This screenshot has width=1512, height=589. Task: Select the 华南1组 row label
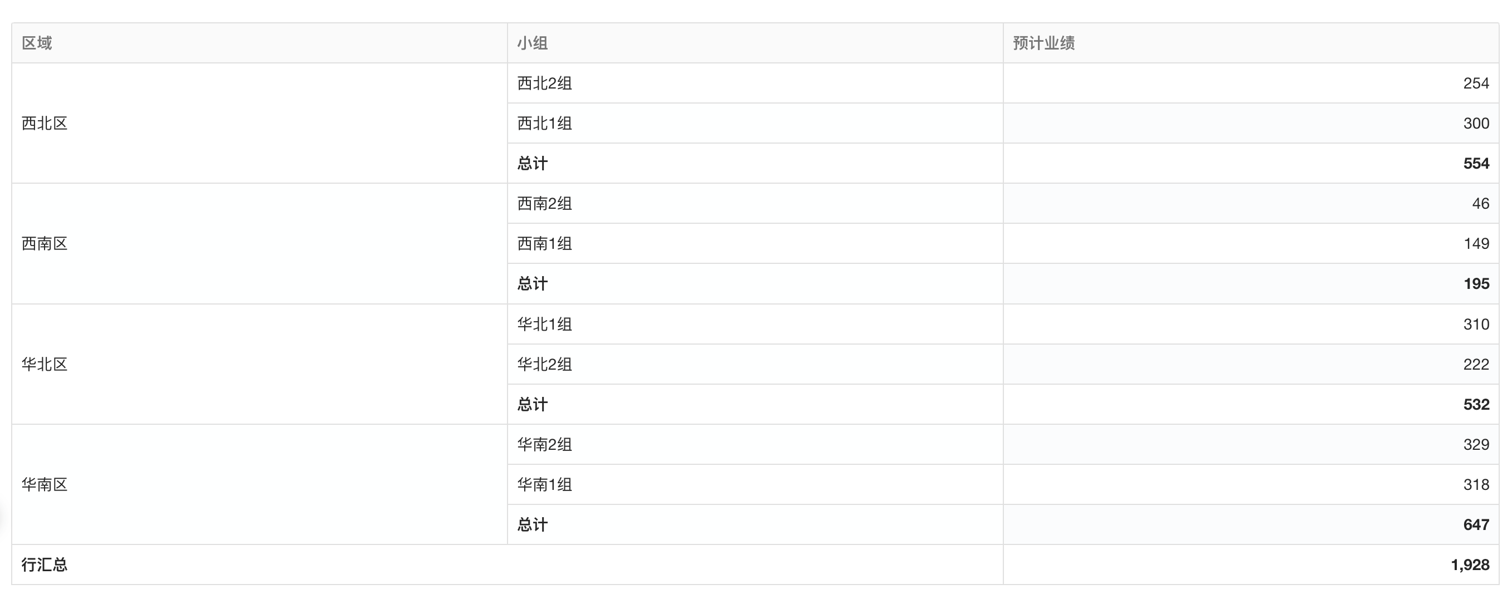coord(544,484)
